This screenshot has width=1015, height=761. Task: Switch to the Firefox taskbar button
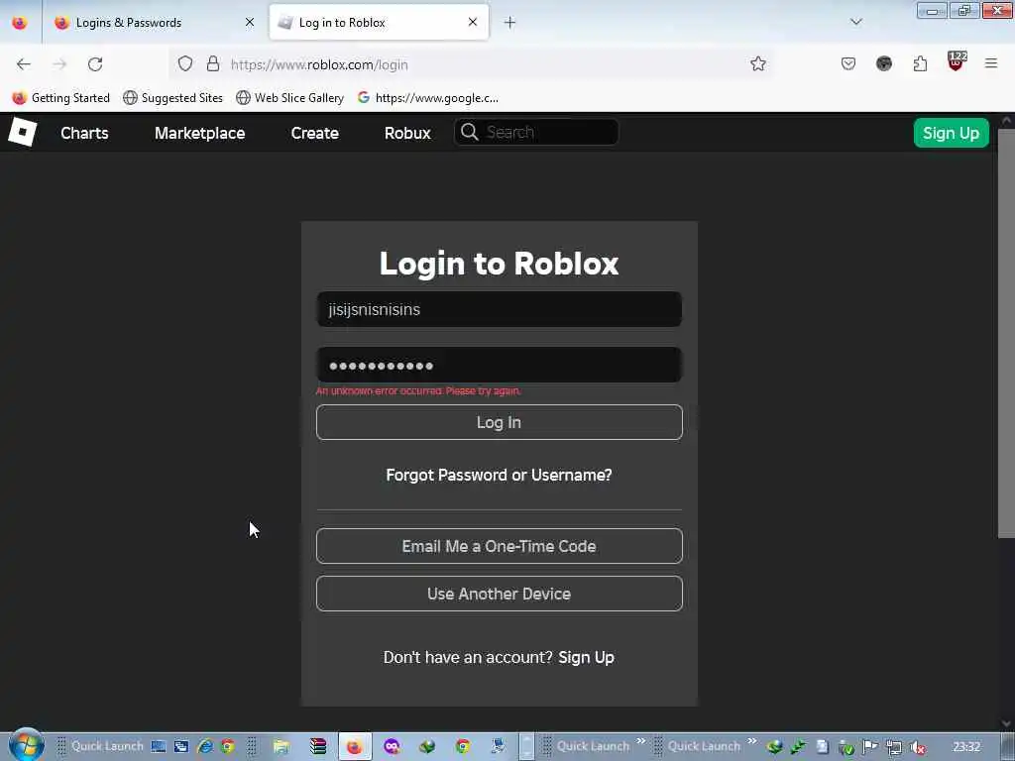coord(354,746)
